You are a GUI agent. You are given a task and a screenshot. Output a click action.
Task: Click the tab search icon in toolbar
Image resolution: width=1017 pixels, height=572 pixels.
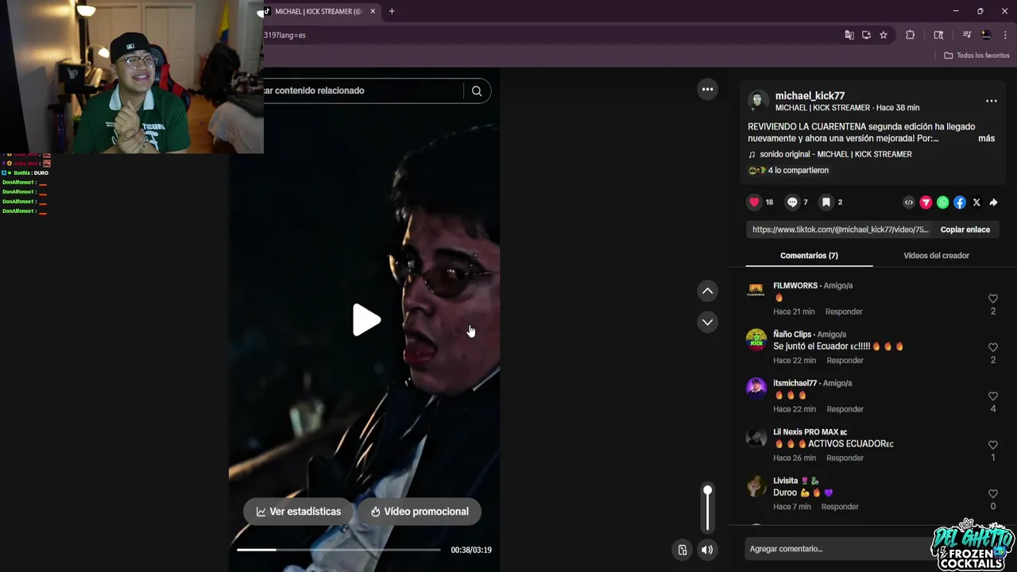pyautogui.click(x=938, y=35)
